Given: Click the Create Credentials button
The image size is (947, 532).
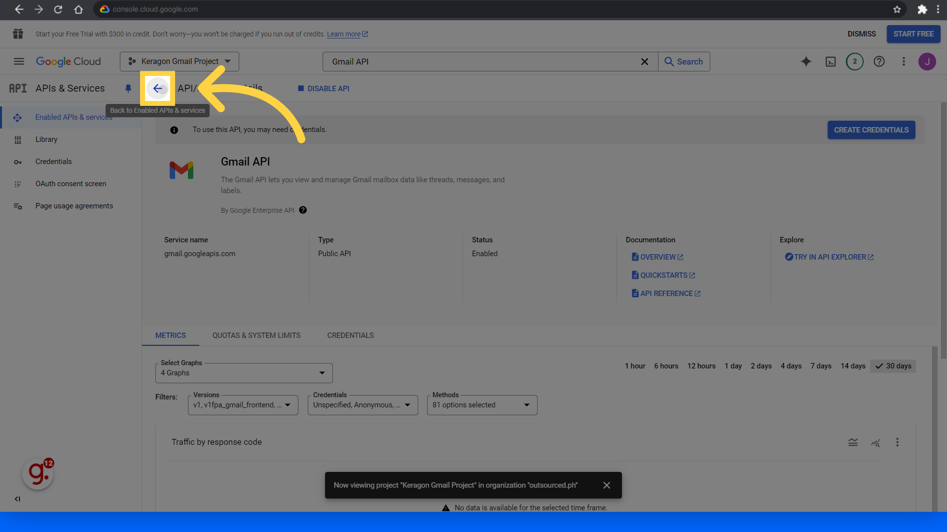Looking at the screenshot, I should (x=871, y=130).
